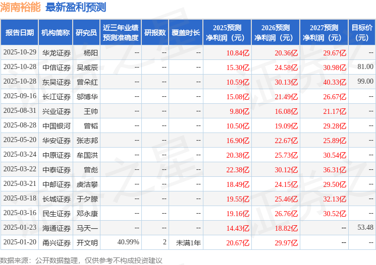
Task: Select 长城证券 institution cell
Action: 57,199
